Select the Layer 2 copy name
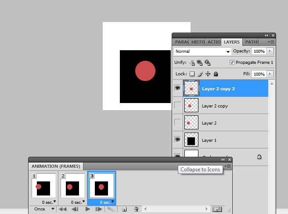 pos(215,106)
